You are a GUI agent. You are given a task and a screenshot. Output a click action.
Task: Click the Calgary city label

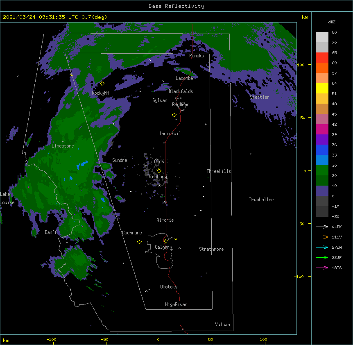point(164,247)
